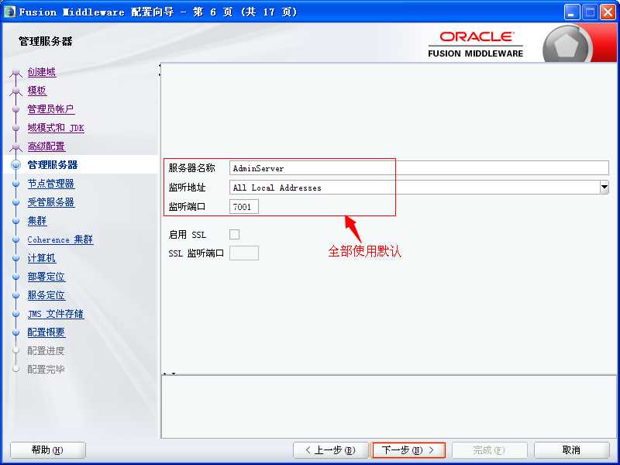Click the 管理员帐户 step bullet icon
The image size is (620, 465).
[x=16, y=109]
